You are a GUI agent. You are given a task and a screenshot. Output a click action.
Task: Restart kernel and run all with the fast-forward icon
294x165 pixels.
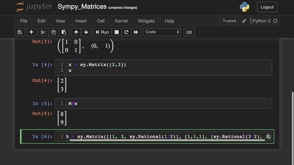[x=136, y=32]
